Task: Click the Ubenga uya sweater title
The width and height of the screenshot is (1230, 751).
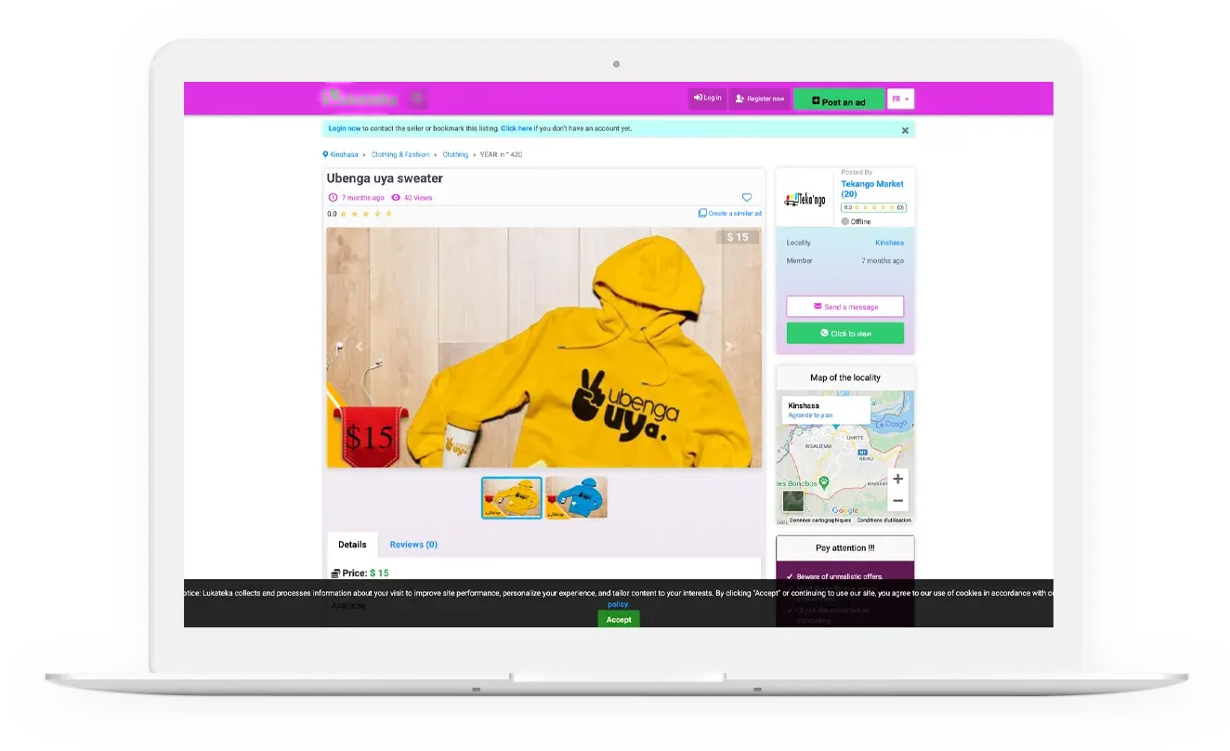Action: pyautogui.click(x=385, y=178)
